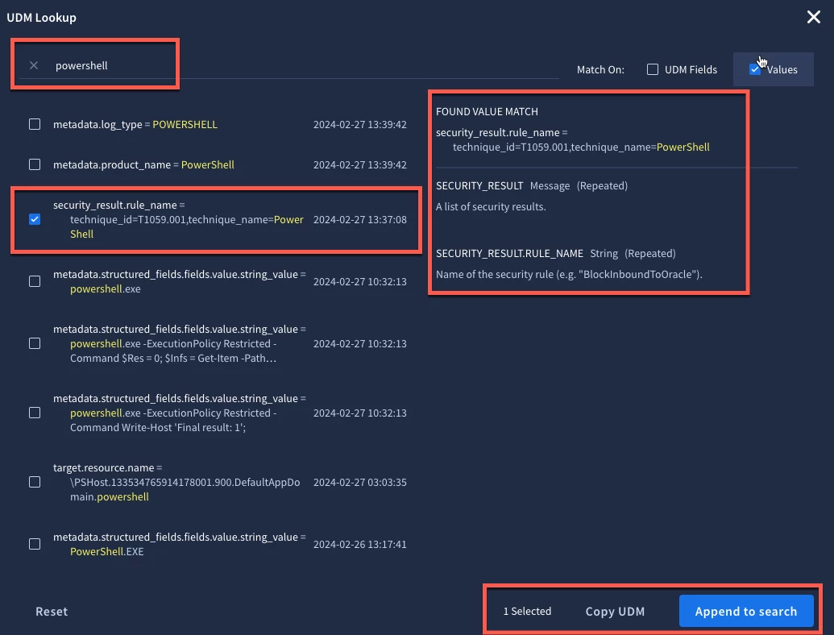Uncheck the Values match checkbox
The image size is (834, 635).
pyautogui.click(x=755, y=69)
